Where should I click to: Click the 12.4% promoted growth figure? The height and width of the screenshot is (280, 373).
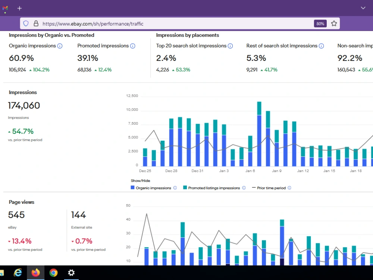tap(105, 70)
